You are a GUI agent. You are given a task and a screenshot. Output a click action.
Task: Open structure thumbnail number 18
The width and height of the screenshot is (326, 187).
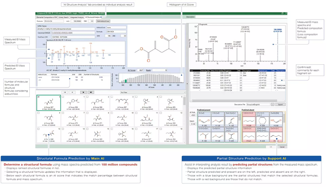tap(171, 135)
